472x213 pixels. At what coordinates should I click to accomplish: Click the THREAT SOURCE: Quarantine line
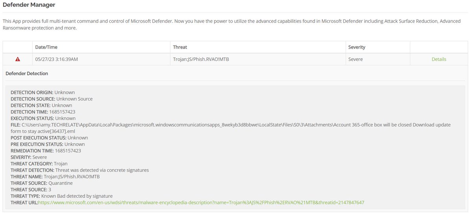[42, 183]
